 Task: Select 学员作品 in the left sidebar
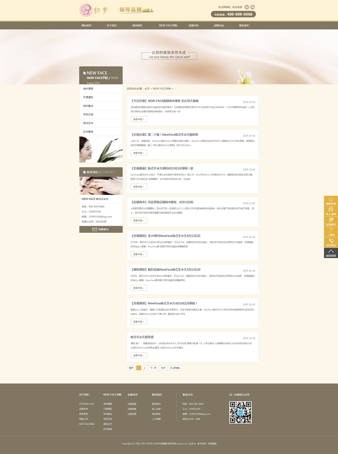coord(88,115)
